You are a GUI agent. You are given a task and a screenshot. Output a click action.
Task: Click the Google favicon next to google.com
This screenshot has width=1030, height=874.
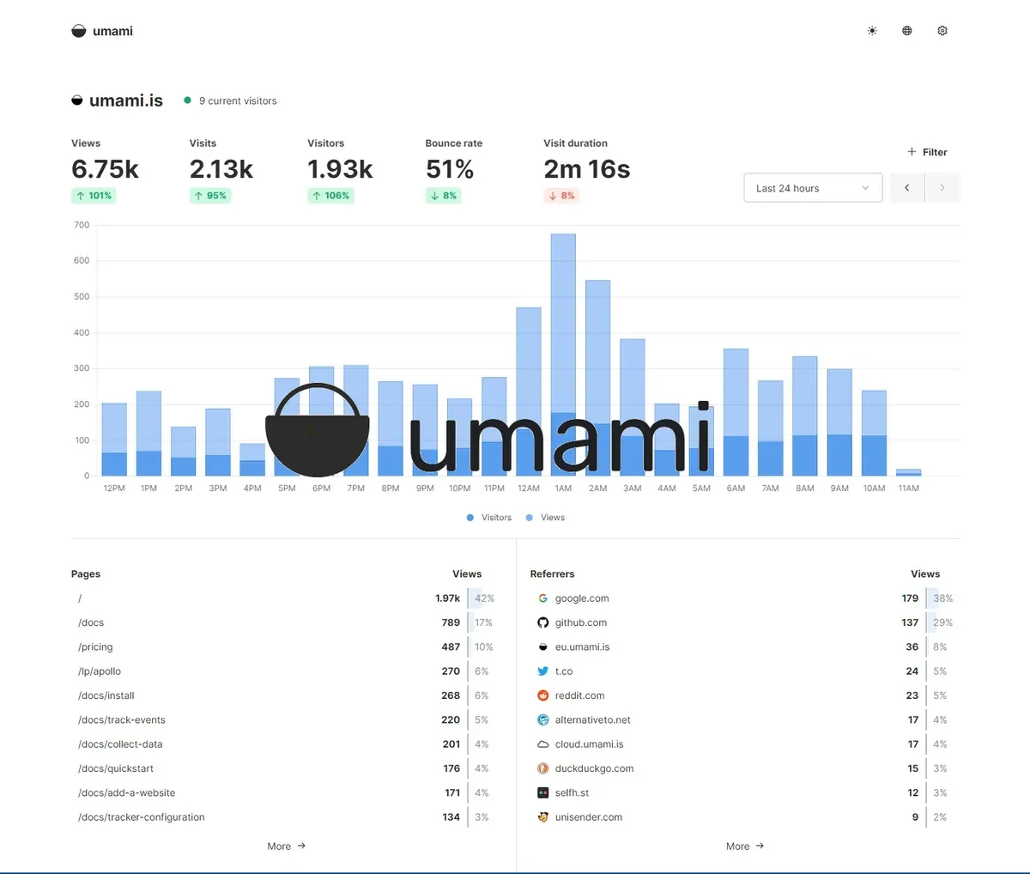pos(542,598)
